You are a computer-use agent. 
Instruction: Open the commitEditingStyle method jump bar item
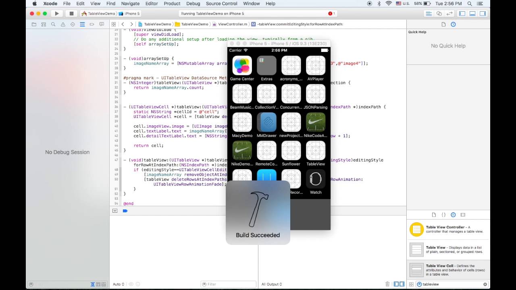click(x=297, y=24)
